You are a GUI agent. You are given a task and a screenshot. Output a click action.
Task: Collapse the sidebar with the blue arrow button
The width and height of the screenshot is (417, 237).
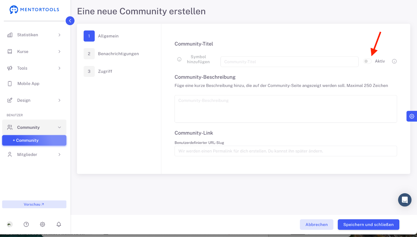tap(70, 21)
